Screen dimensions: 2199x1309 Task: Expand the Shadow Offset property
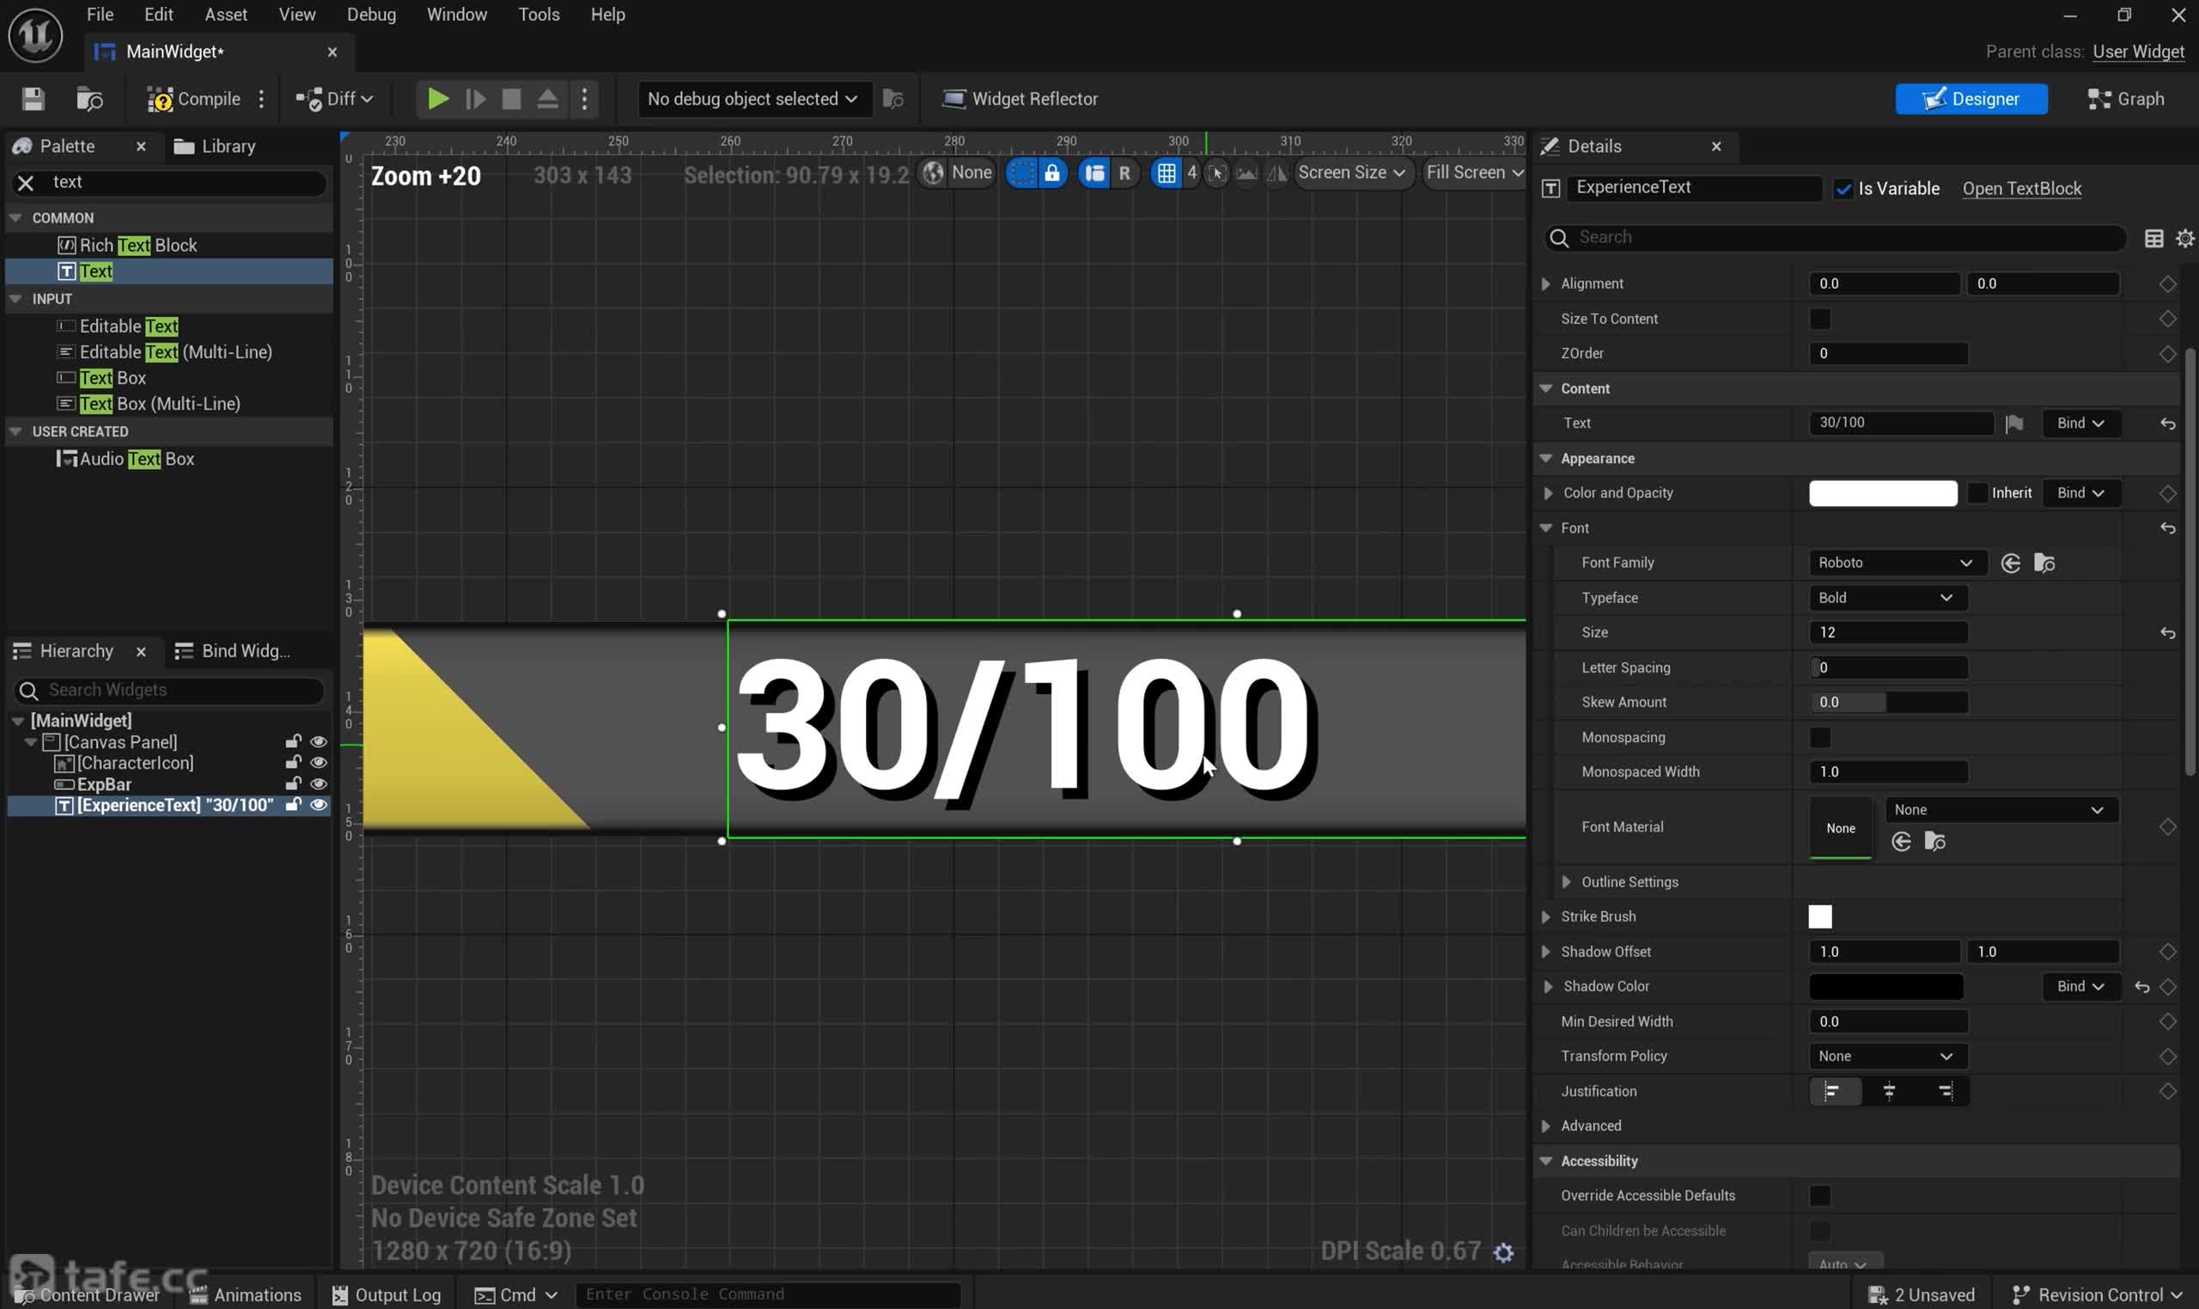pyautogui.click(x=1545, y=952)
